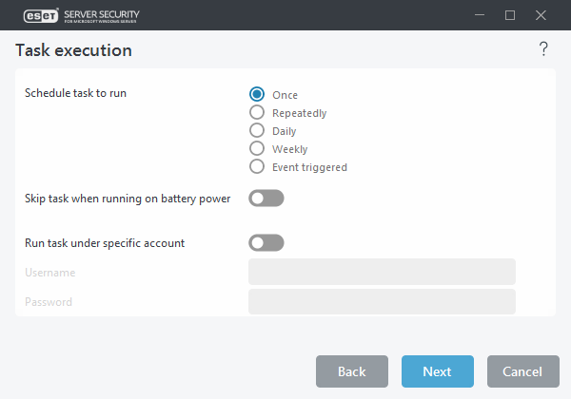Click the Schedule task to run label

75,93
